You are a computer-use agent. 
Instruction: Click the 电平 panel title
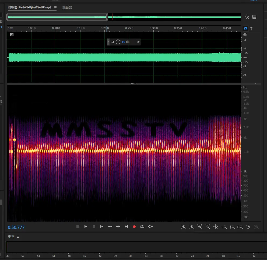click(11, 237)
